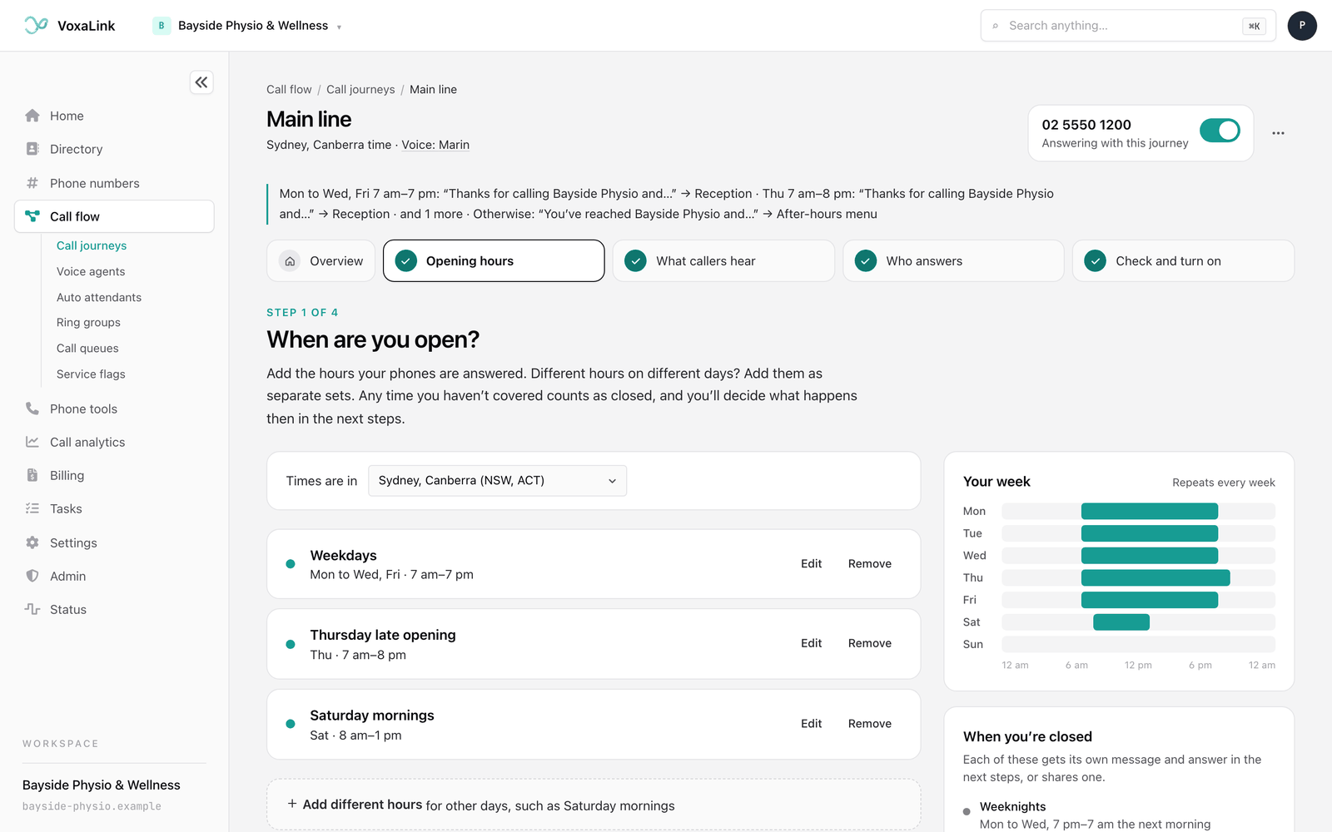The width and height of the screenshot is (1332, 832).
Task: Open the three-dots menu beside the number card
Action: 1278,133
